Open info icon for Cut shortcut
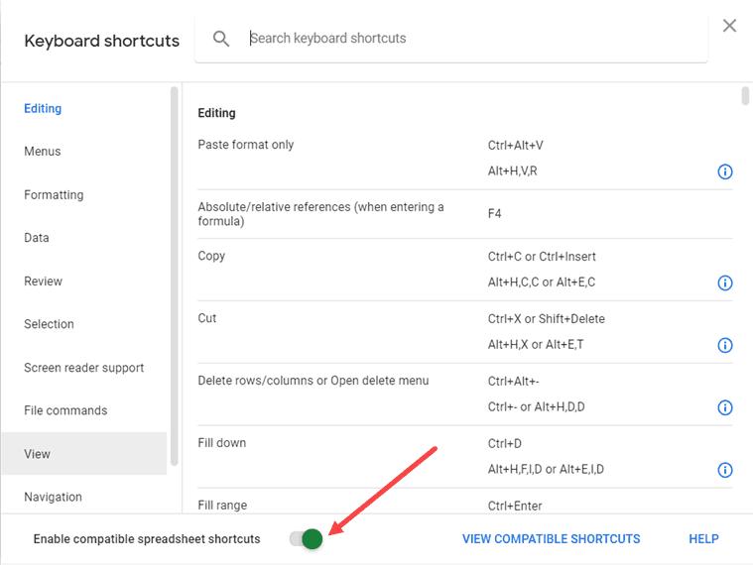 (724, 345)
